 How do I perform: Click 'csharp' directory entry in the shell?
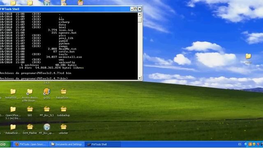(x=64, y=22)
